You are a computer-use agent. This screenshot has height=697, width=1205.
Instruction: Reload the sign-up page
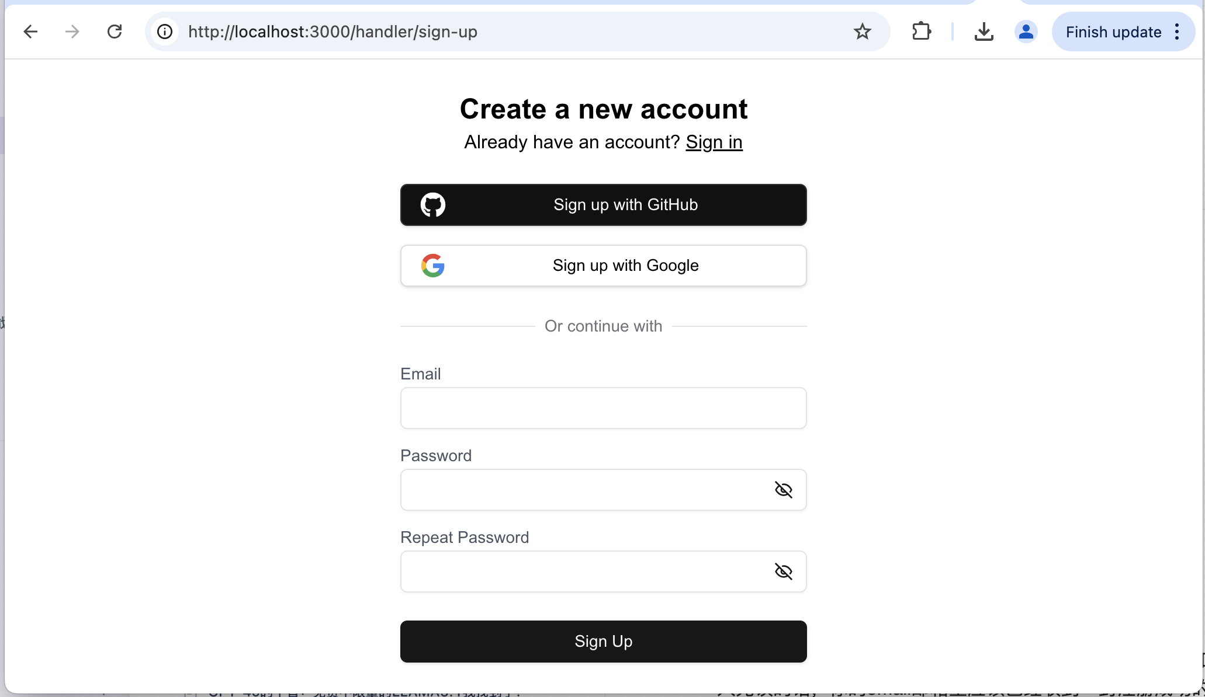[115, 32]
